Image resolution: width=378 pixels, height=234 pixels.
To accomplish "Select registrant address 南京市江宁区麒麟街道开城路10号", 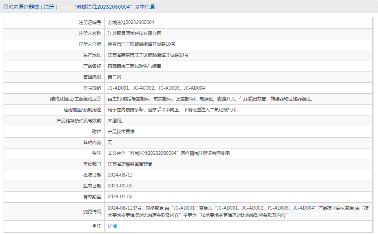I will pos(141,44).
